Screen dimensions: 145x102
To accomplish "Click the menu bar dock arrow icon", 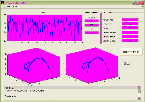I will click(143, 7).
